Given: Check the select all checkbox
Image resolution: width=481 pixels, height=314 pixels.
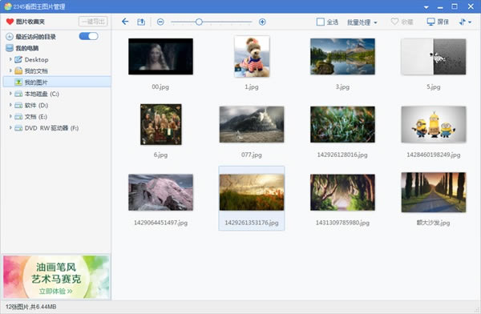Looking at the screenshot, I should point(320,22).
